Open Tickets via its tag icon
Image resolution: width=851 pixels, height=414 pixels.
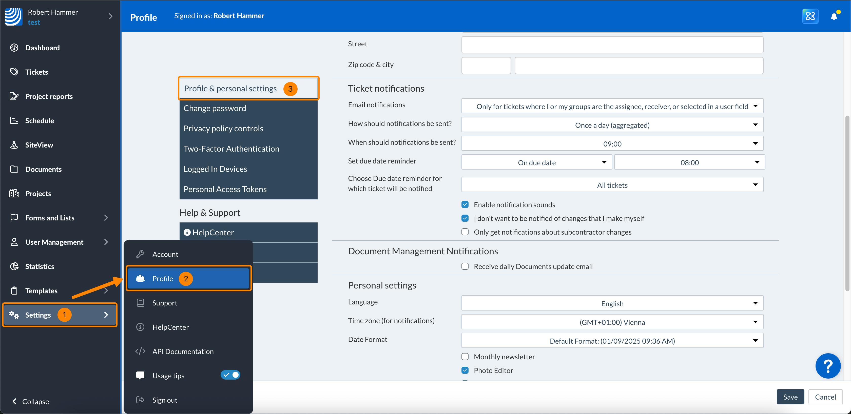[14, 72]
